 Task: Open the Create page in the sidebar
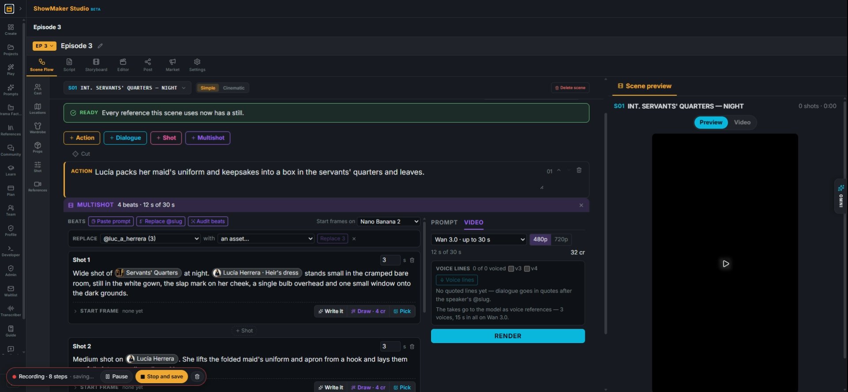[x=11, y=30]
